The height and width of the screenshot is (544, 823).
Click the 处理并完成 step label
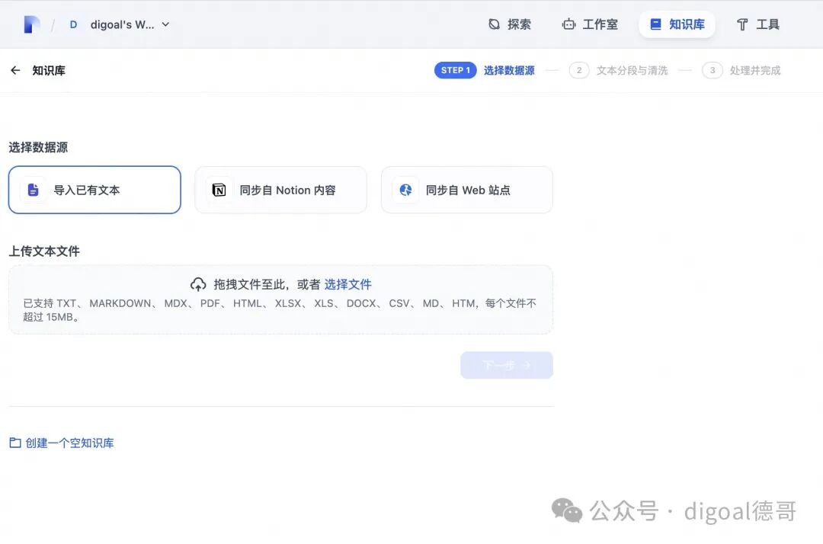click(755, 70)
